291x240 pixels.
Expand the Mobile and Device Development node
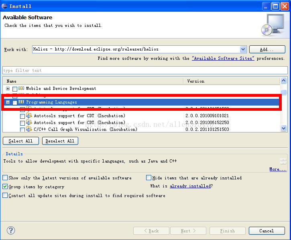point(8,89)
